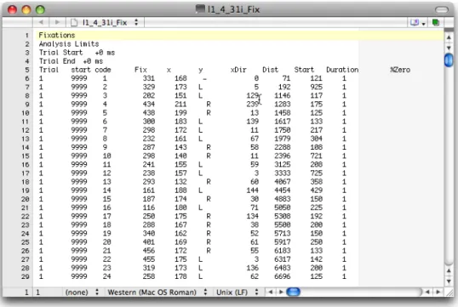Click the document proxy icon in title bar
The image size is (458, 307).
[x=200, y=9]
